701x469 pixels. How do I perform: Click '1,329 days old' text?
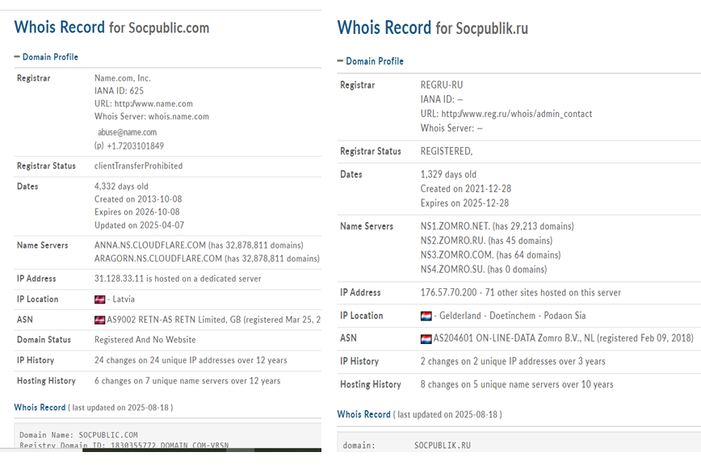click(448, 174)
